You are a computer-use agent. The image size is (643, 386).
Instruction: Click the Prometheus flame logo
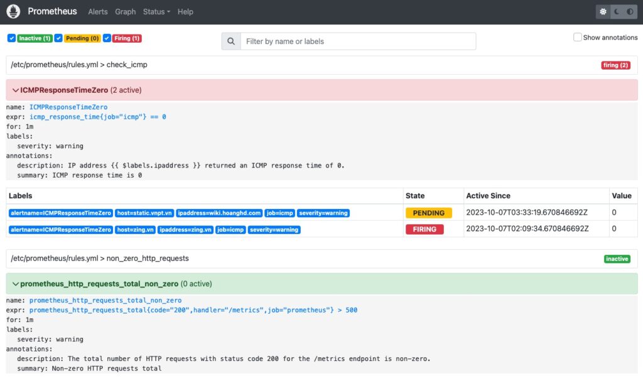(x=13, y=11)
